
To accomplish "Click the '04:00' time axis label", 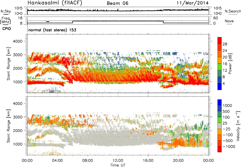I will point(57,161).
